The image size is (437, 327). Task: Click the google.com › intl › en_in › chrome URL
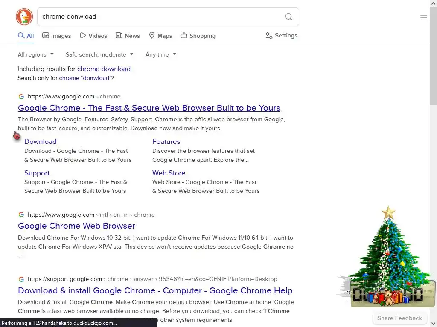pos(91,215)
